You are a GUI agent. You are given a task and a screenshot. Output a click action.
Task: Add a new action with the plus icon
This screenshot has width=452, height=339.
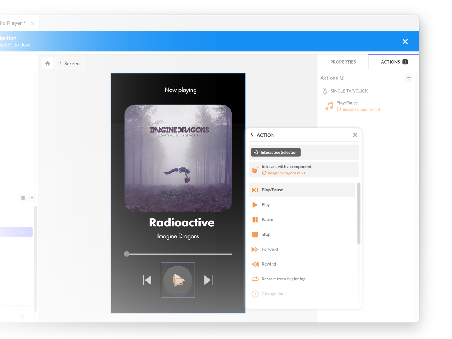pyautogui.click(x=409, y=78)
